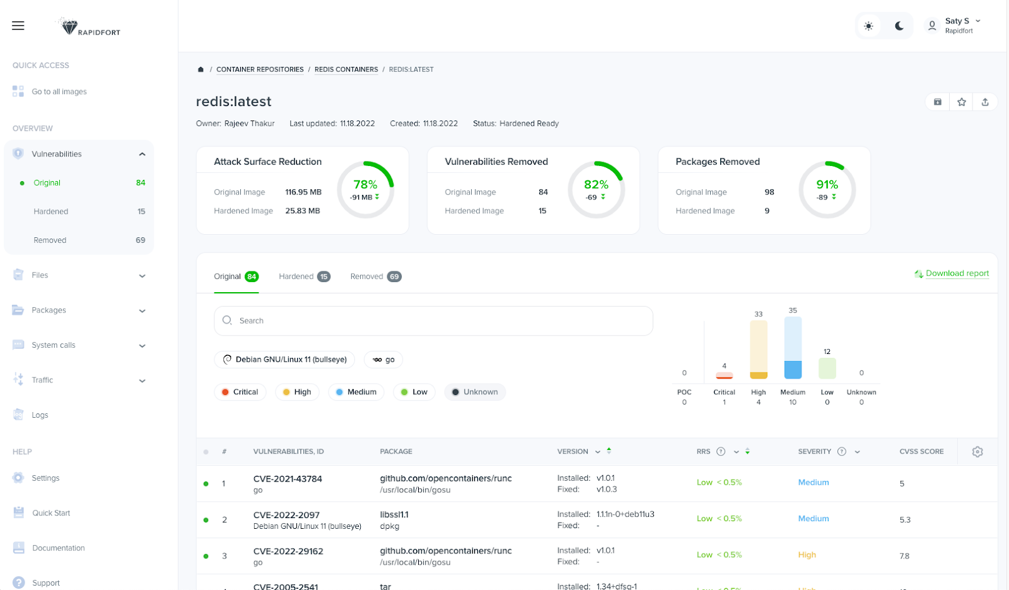Screen dimensions: 1009x590
Task: Click the Settings gear icon in sidebar
Action: (x=18, y=478)
